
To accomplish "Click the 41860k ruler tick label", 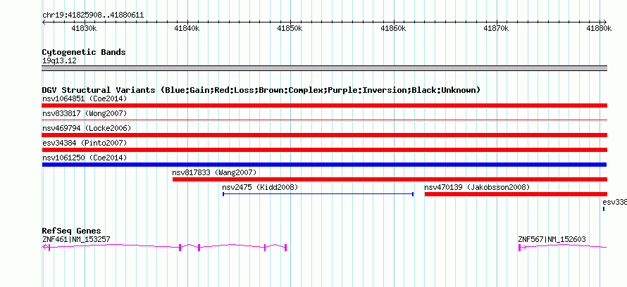I will pyautogui.click(x=394, y=28).
